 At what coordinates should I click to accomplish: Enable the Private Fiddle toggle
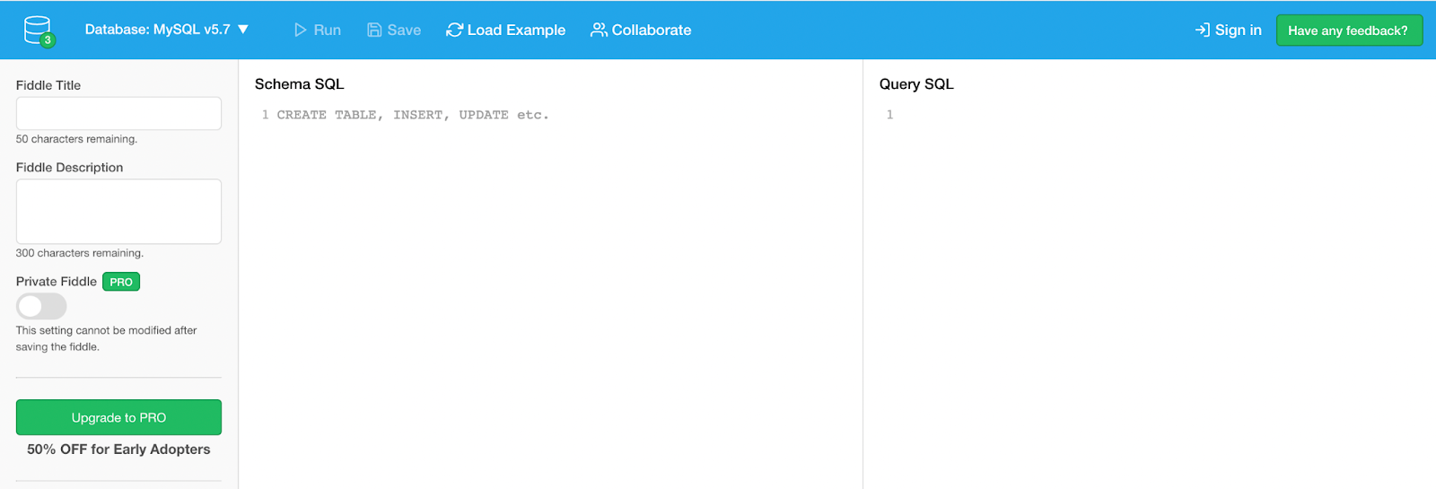click(x=41, y=307)
